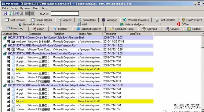Select HKLM CurrentVersion\Run registry key row
Screen dimensions: 204x112
(78, 46)
